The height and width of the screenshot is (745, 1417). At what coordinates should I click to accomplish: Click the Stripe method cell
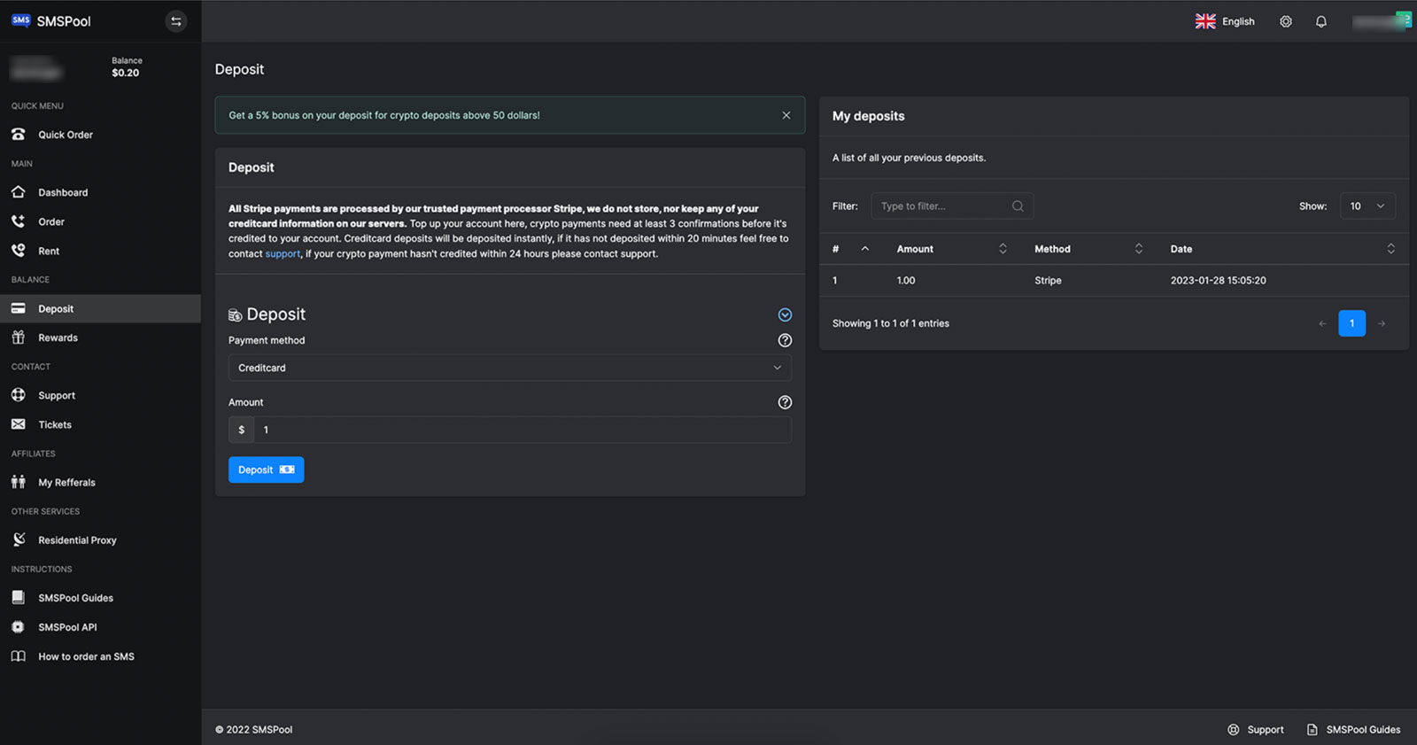click(1048, 280)
